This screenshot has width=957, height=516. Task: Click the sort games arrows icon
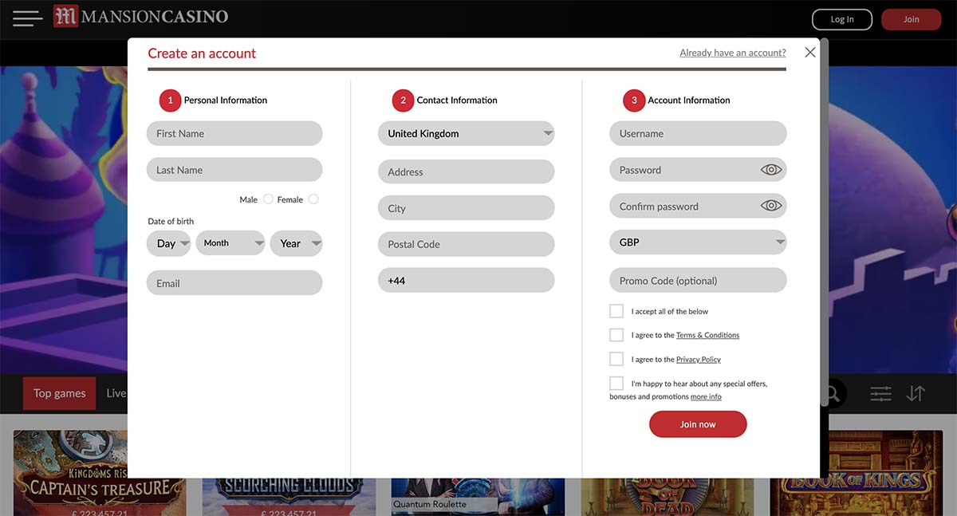[x=916, y=393]
